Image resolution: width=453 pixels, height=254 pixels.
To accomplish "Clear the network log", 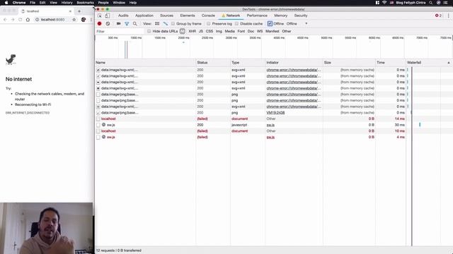I will coord(108,23).
